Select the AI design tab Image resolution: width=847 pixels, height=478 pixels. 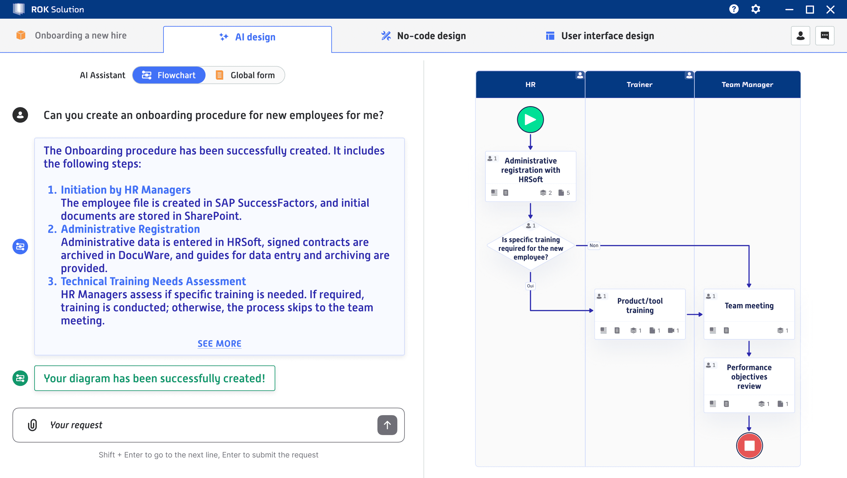(x=248, y=37)
